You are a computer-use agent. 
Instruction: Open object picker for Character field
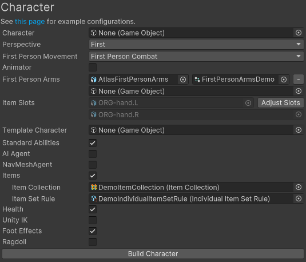coord(299,33)
